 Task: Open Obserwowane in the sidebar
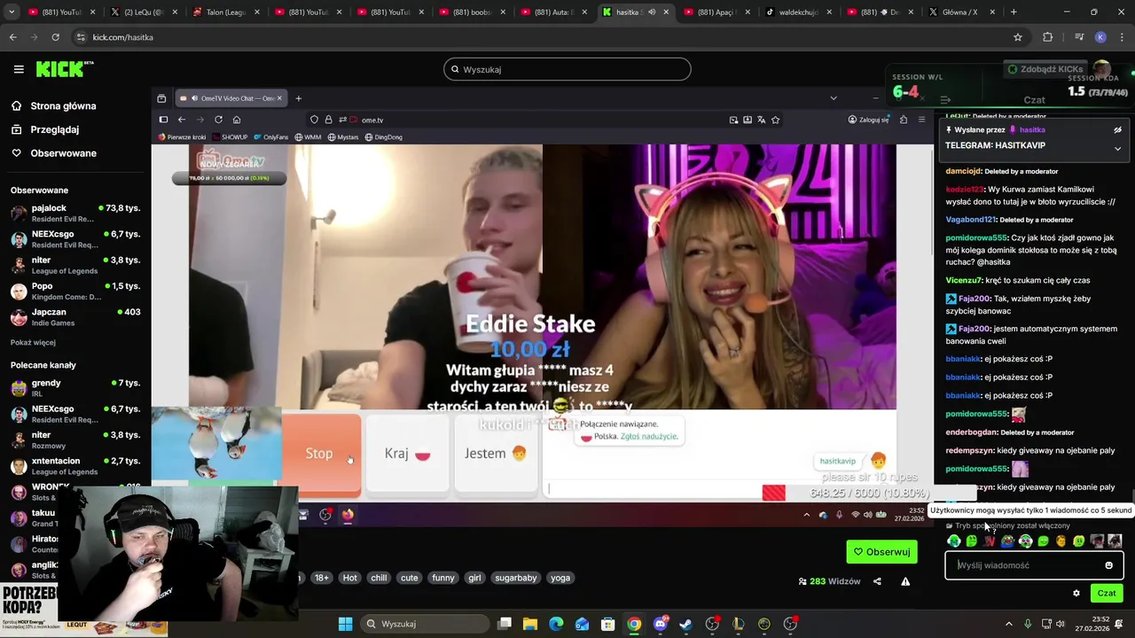tap(63, 153)
